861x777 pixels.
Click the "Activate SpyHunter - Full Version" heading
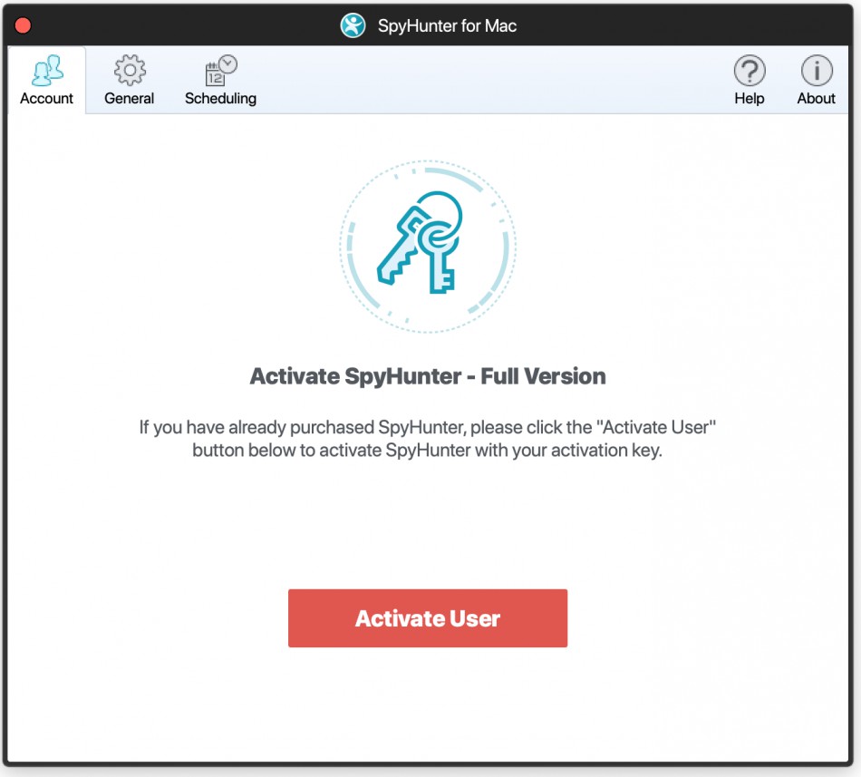428,376
